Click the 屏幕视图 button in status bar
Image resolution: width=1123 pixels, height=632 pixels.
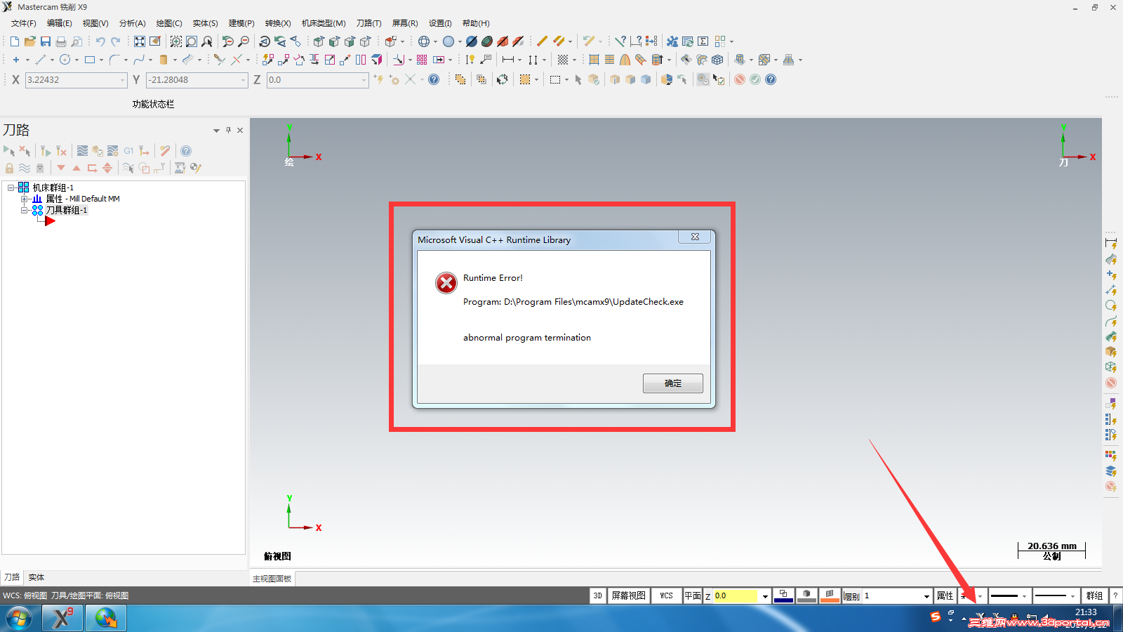click(628, 595)
